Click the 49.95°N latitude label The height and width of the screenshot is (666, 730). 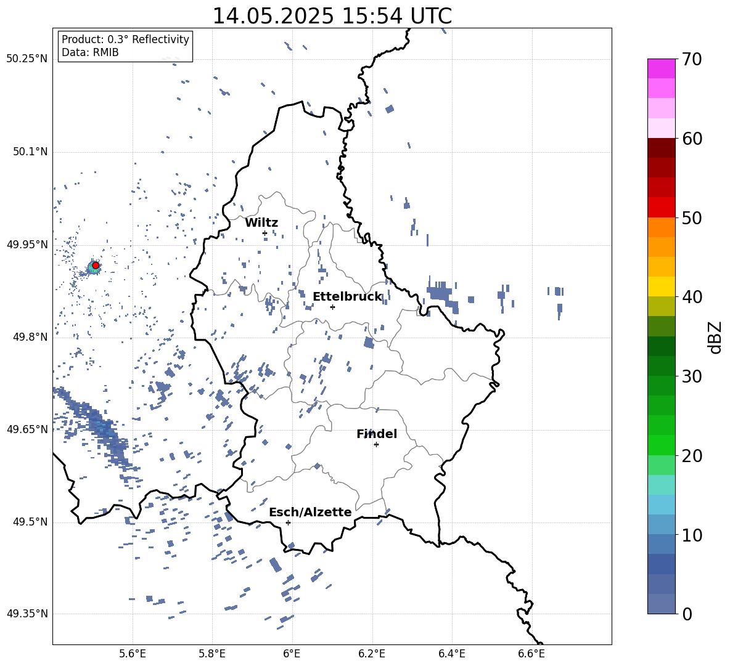point(27,245)
